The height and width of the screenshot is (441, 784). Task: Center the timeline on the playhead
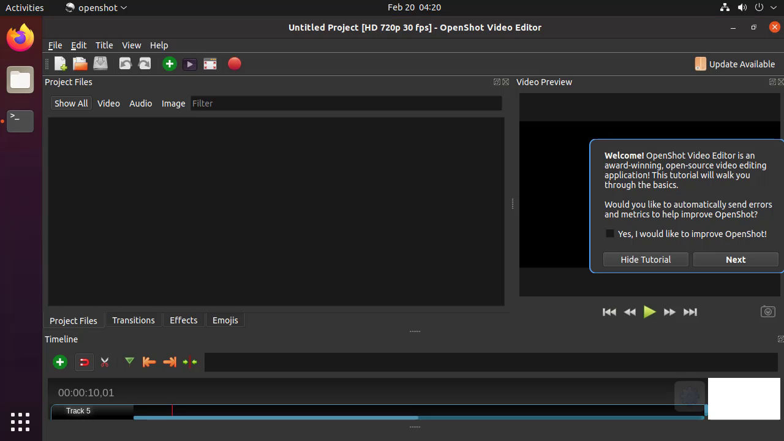coord(190,362)
